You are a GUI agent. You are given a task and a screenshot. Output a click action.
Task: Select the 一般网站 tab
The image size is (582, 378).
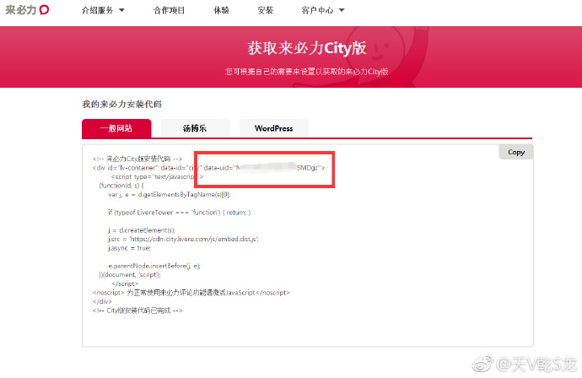pos(116,129)
